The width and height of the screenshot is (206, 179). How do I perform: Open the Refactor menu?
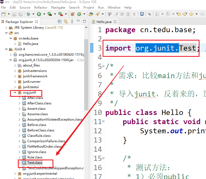pyautogui.click(x=41, y=8)
